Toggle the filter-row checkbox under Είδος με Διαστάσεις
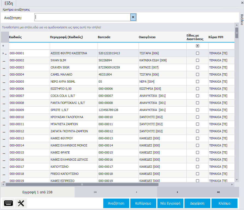244x210 pixels. (x=198, y=46)
